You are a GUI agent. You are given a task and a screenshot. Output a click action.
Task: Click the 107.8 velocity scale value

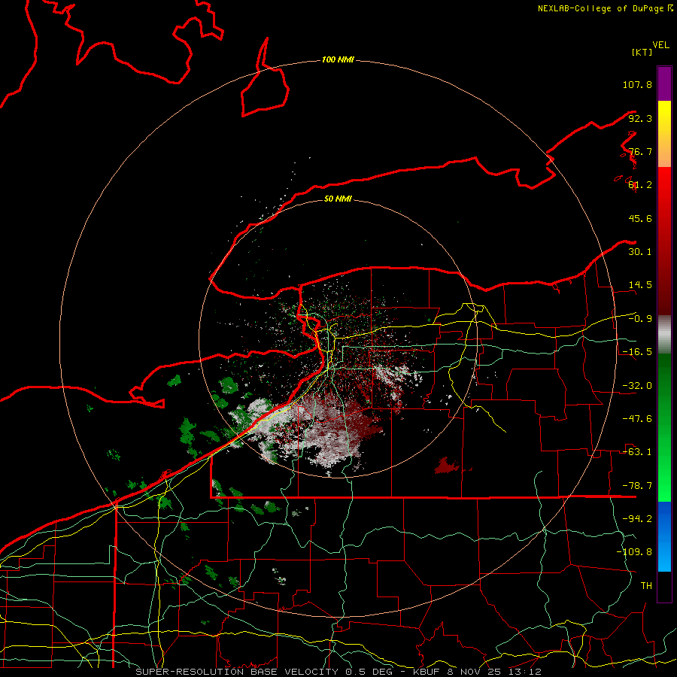637,84
